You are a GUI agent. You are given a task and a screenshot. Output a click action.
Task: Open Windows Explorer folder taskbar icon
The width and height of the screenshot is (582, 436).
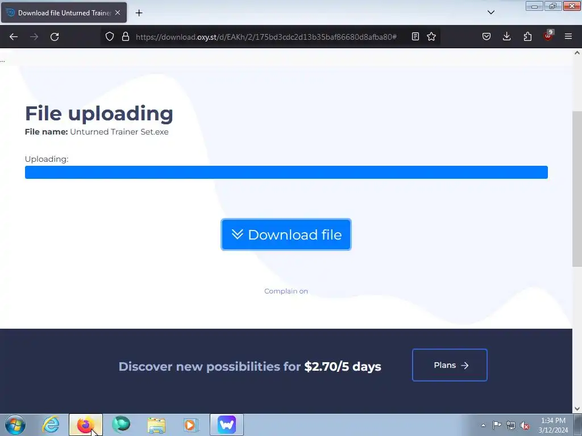click(x=156, y=425)
